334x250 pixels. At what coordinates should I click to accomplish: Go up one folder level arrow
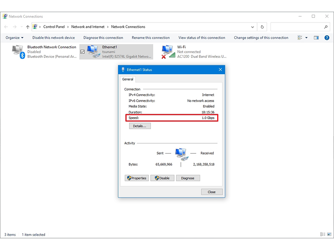[28, 27]
